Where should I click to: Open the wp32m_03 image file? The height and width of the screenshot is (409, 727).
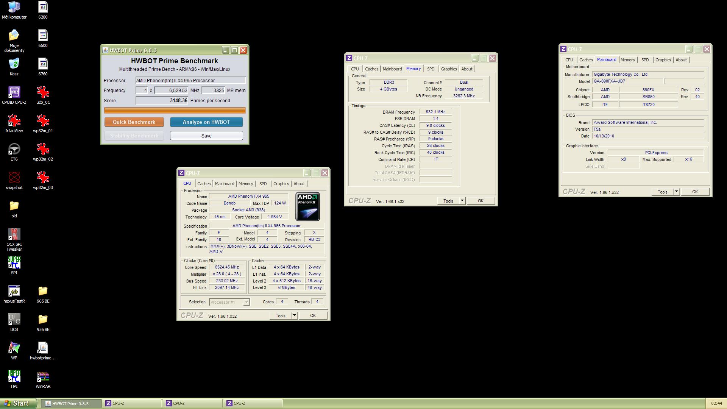pyautogui.click(x=43, y=180)
